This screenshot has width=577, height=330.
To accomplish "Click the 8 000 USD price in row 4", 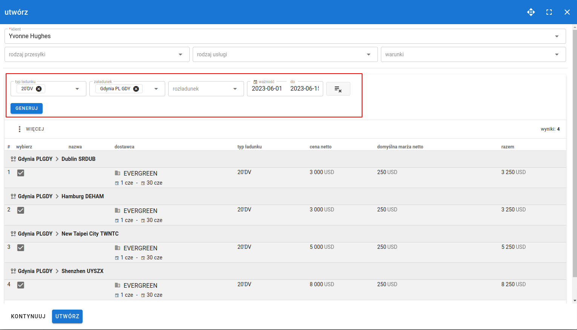I will click(x=322, y=284).
